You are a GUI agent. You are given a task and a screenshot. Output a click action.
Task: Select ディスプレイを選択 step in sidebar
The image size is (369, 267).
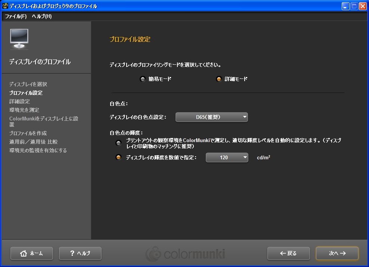pos(28,84)
